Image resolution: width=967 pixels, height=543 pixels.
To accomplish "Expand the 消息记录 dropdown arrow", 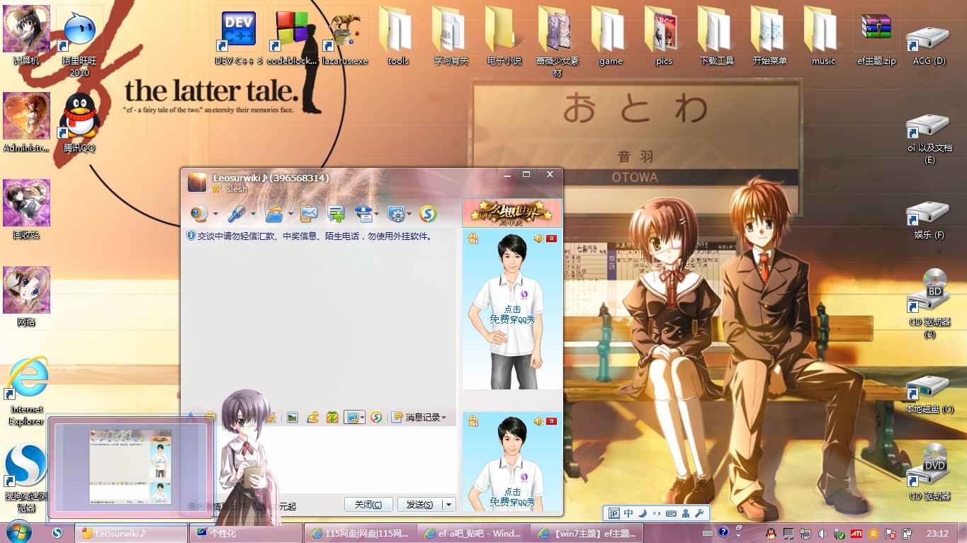I will pyautogui.click(x=444, y=418).
